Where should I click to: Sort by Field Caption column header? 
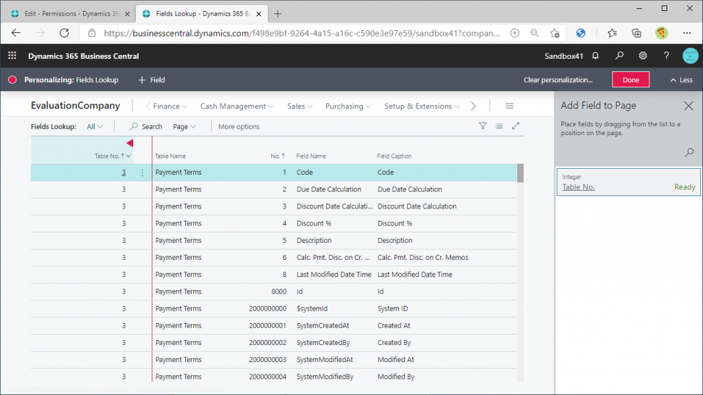click(394, 156)
